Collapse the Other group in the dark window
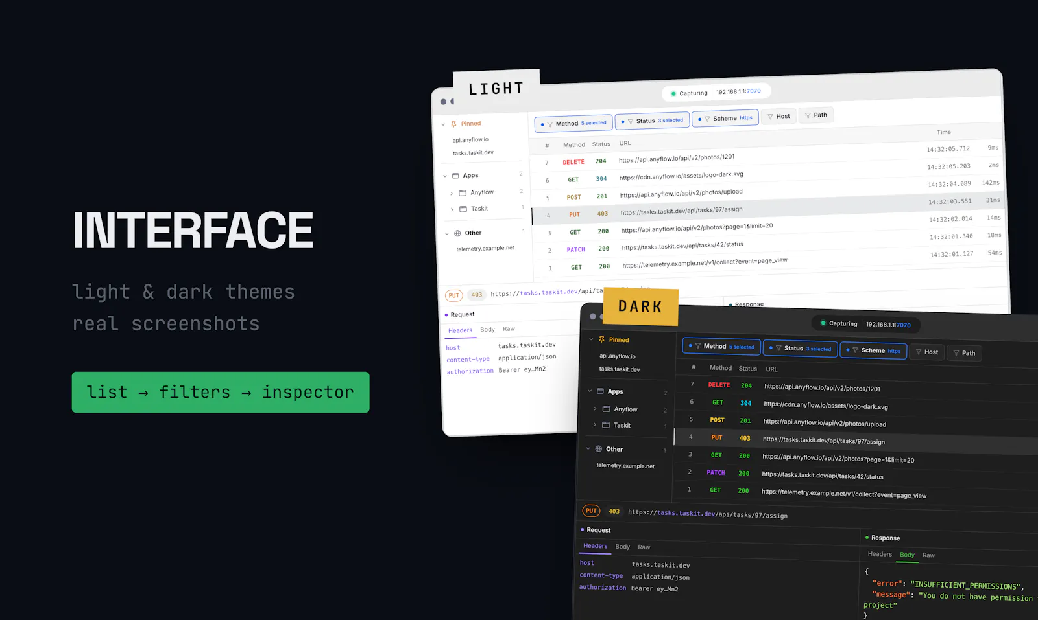Screen dimensions: 1038x620 click(588, 448)
